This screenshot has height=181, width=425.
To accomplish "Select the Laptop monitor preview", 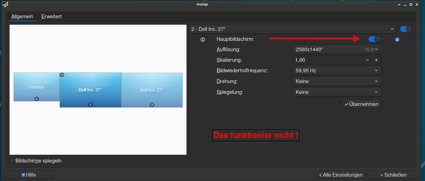I will click(37, 87).
